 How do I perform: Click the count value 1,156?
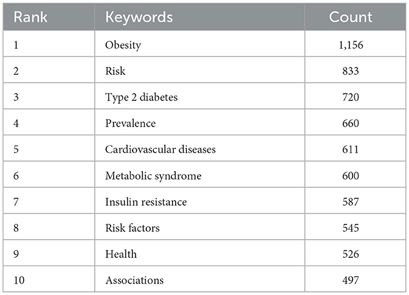click(x=350, y=45)
